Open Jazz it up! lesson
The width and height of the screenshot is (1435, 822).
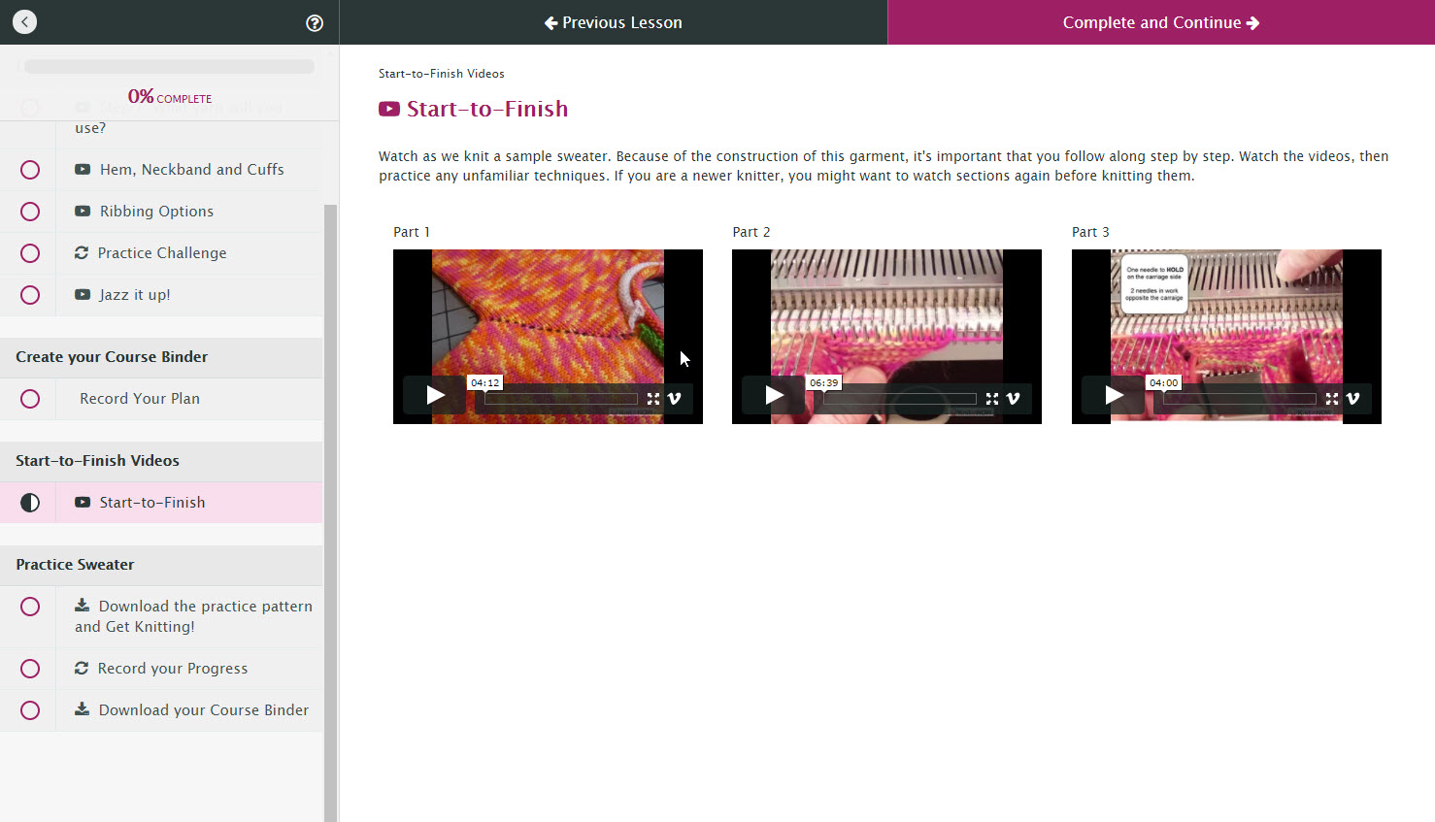click(x=135, y=295)
